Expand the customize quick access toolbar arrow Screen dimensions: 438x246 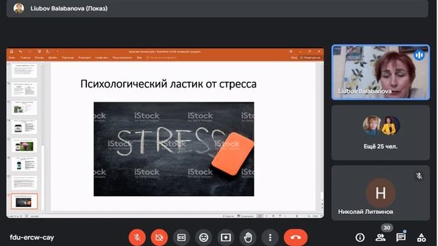(x=57, y=52)
